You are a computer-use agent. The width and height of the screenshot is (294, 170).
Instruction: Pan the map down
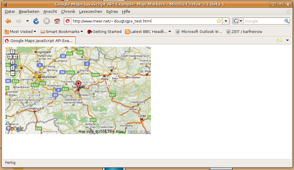pos(13,62)
